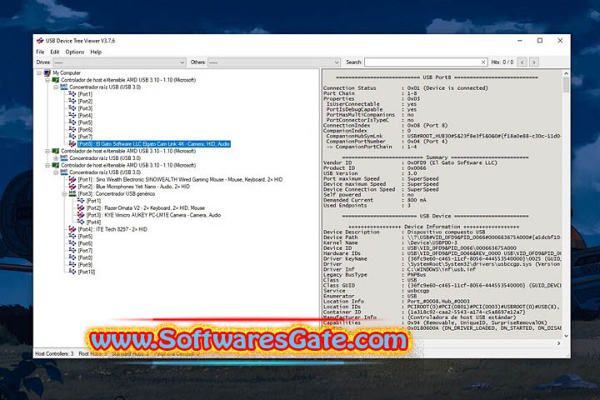600x400 pixels.
Task: Click the details pane vertical scrollbar thumb
Action: tap(566, 85)
